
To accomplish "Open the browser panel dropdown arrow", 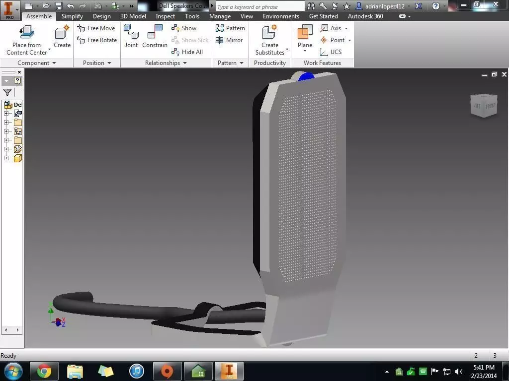I will (x=7, y=81).
